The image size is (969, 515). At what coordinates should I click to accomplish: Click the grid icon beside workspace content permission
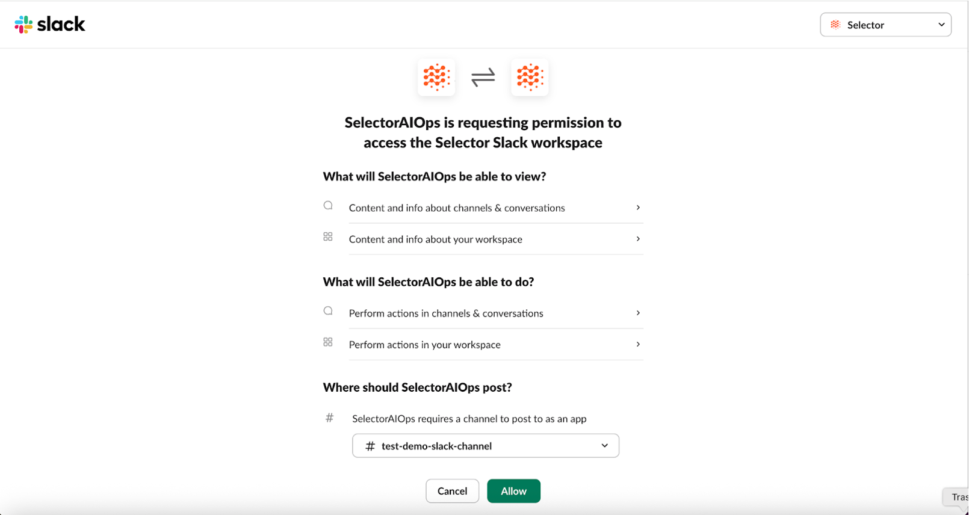point(328,236)
